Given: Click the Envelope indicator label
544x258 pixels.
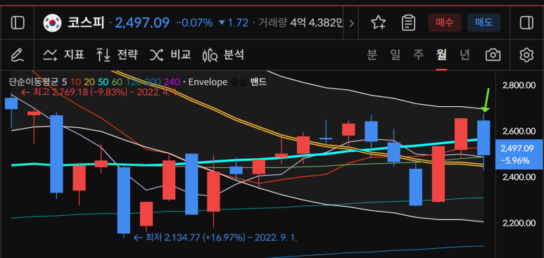Looking at the screenshot, I should 208,82.
